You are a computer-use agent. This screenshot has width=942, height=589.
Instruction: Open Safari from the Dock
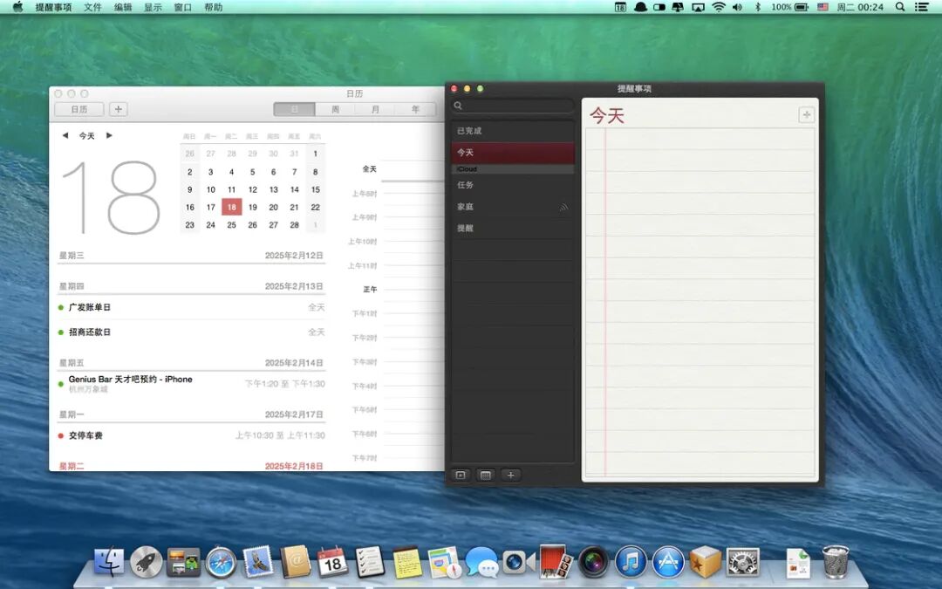click(x=221, y=562)
